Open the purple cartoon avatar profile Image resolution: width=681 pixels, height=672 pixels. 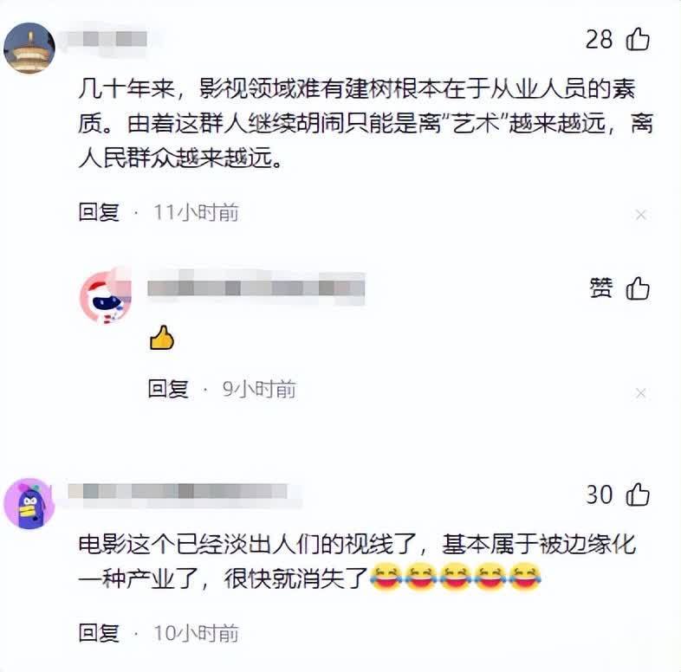click(29, 503)
